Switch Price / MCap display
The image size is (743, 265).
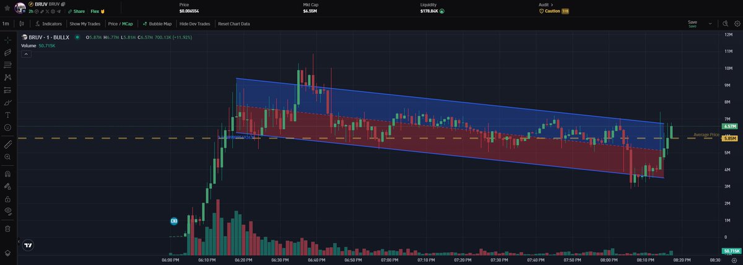[121, 23]
